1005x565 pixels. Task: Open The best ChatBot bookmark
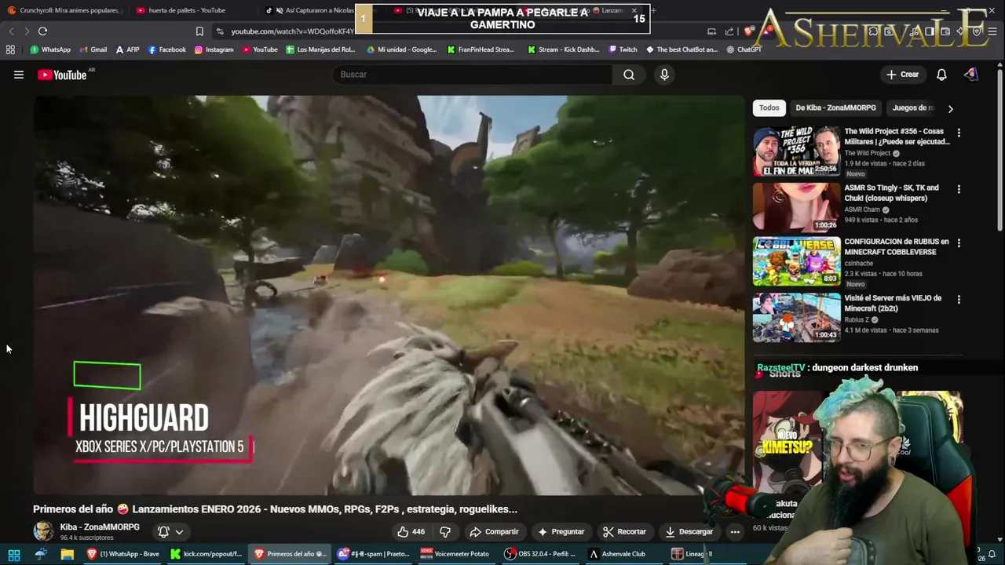[682, 49]
